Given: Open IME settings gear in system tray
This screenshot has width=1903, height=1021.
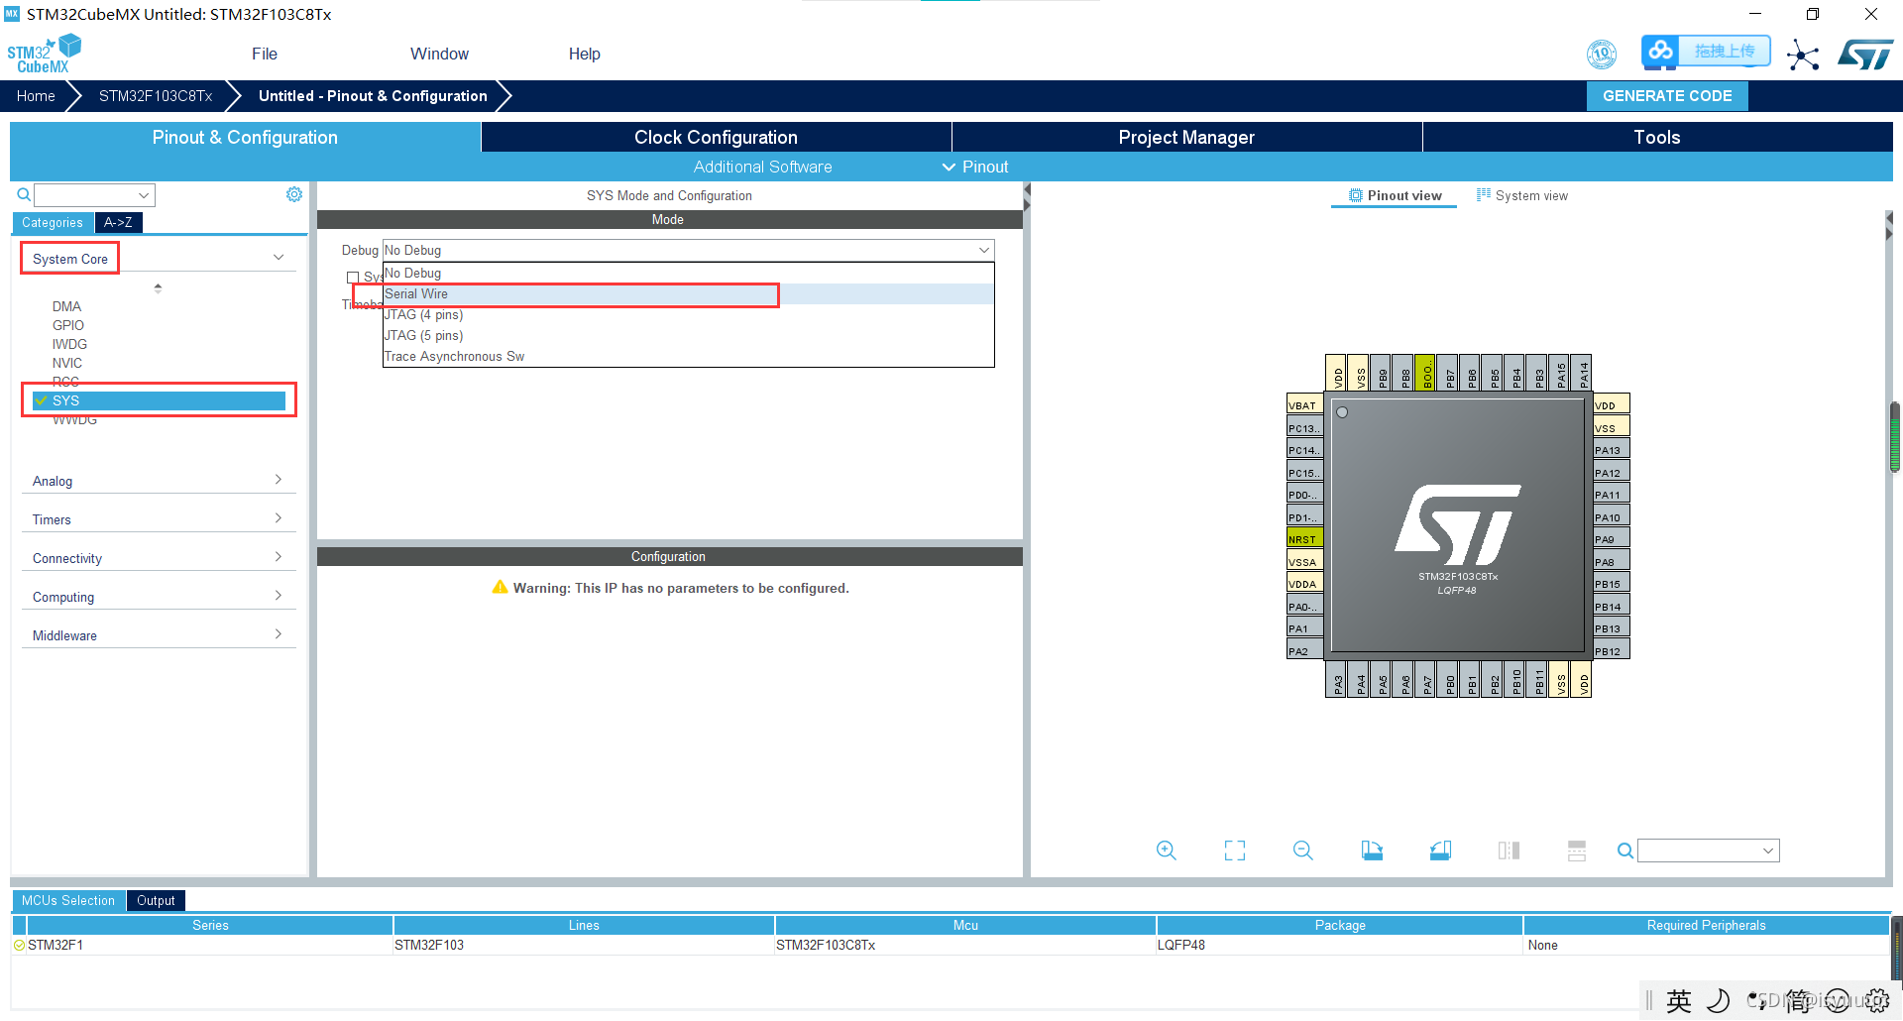Looking at the screenshot, I should [1878, 1000].
